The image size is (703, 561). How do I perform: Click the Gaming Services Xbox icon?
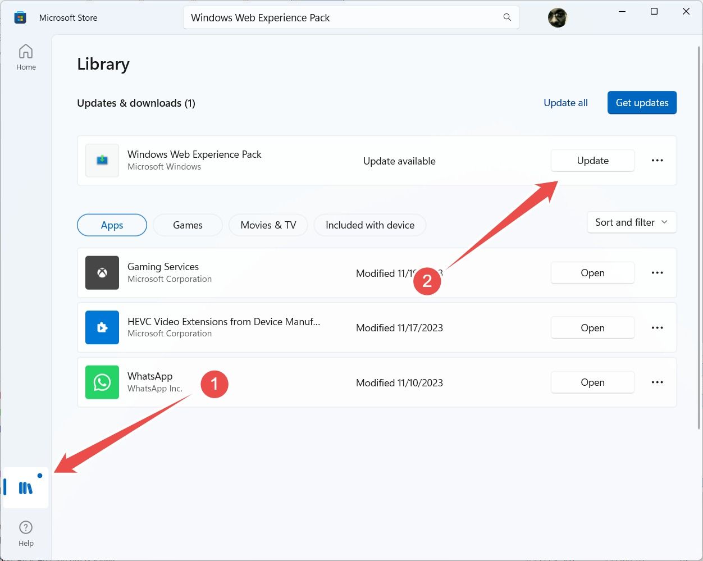coord(102,273)
